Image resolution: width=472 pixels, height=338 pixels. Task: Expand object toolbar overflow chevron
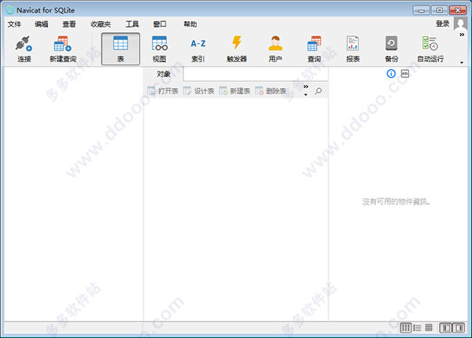306,86
